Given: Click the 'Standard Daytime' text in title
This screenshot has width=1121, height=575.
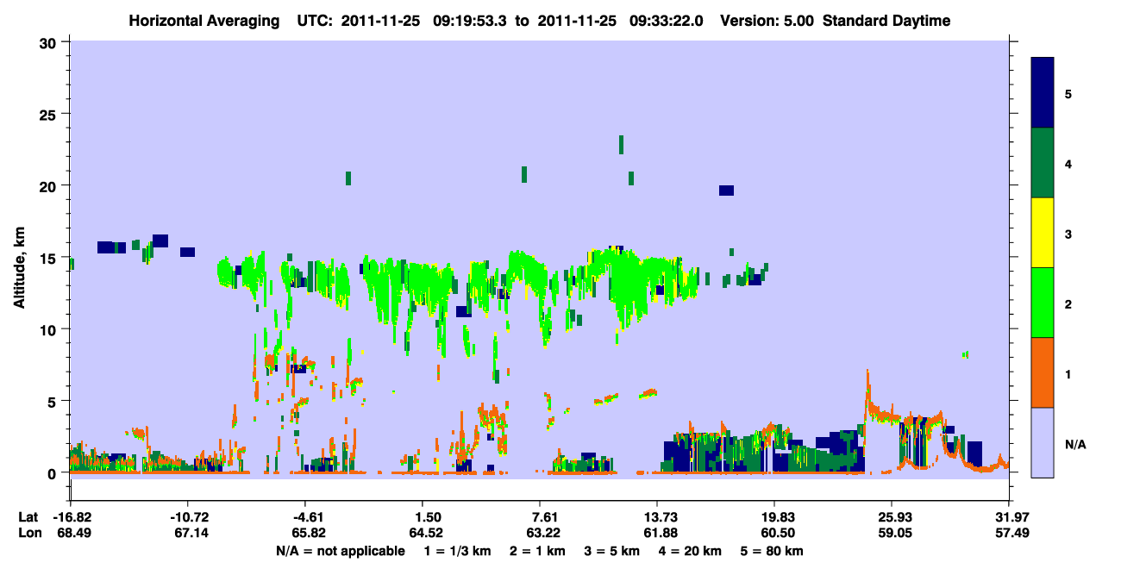Looking at the screenshot, I should tap(886, 21).
